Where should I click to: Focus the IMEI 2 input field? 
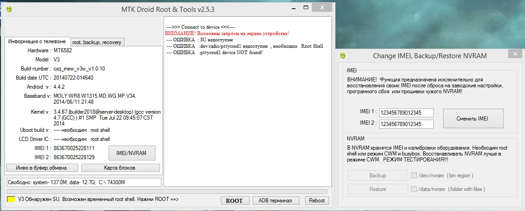point(406,124)
